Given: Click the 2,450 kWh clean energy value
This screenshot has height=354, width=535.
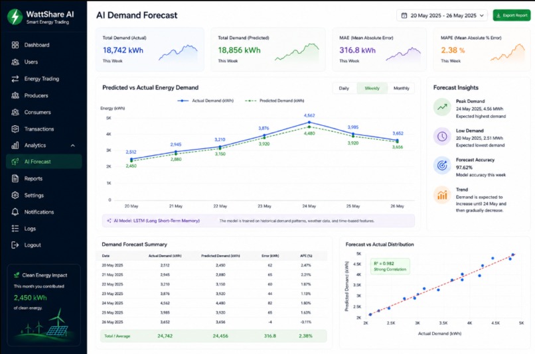Looking at the screenshot, I should coord(31,298).
